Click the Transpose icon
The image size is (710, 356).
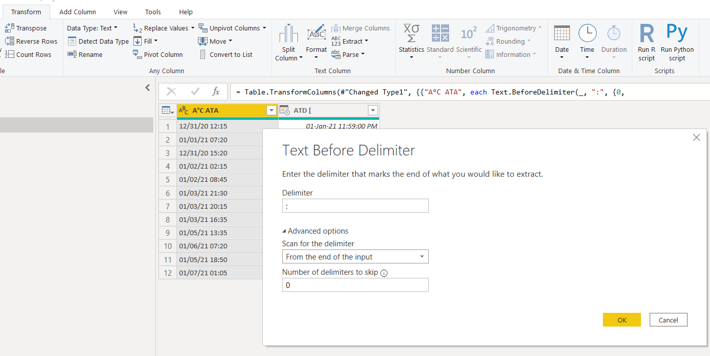coord(10,28)
